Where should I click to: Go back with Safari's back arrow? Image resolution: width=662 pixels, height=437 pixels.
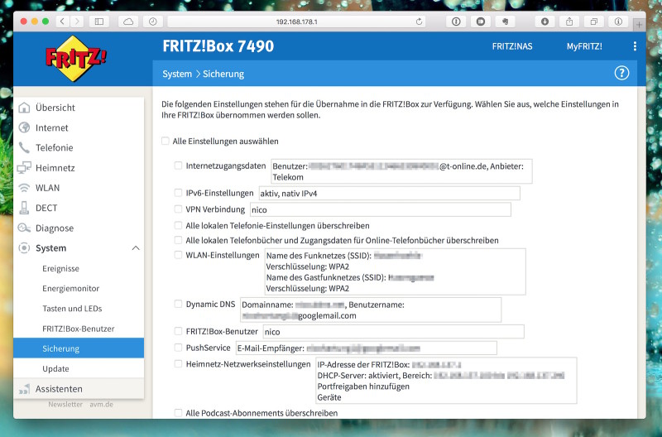tap(63, 22)
